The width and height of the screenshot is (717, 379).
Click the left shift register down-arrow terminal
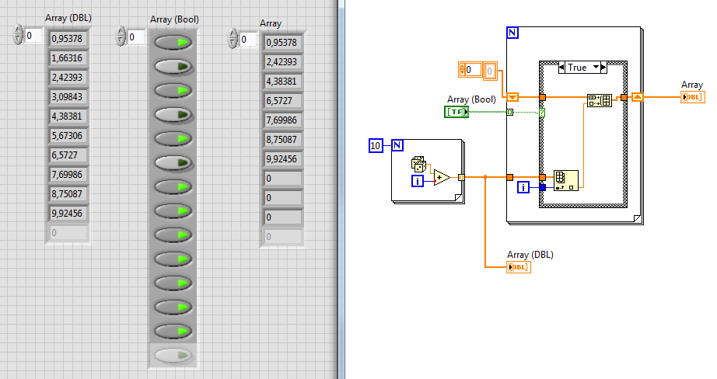point(512,97)
